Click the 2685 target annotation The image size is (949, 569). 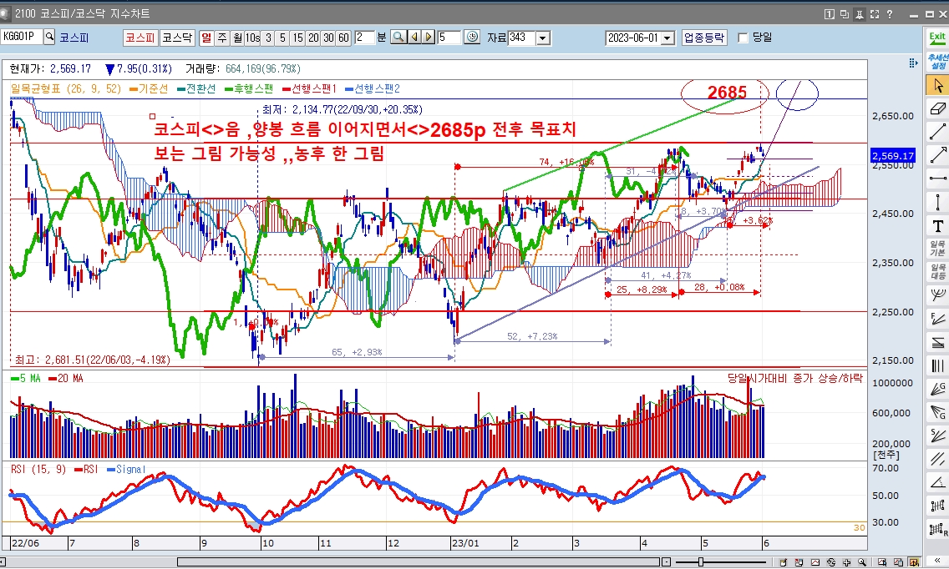[727, 93]
